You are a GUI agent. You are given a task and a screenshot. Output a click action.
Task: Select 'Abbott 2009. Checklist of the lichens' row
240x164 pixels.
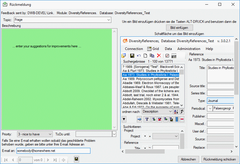click(151, 91)
